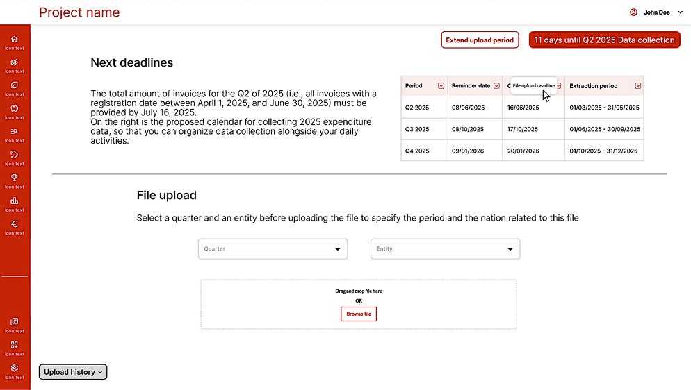Image resolution: width=691 pixels, height=390 pixels.
Task: Expand the John Doe account menu chevron
Action: [x=681, y=12]
